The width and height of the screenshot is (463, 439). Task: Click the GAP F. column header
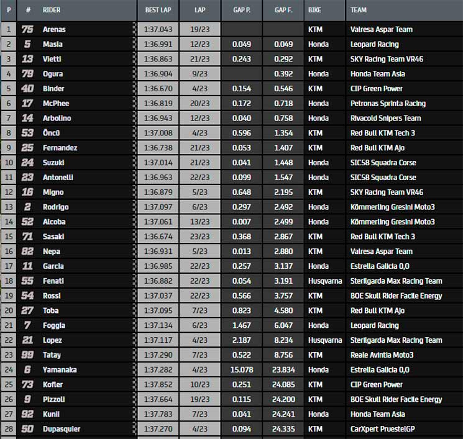coord(283,10)
